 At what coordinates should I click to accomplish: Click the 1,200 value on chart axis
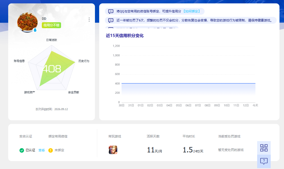pos(116,46)
